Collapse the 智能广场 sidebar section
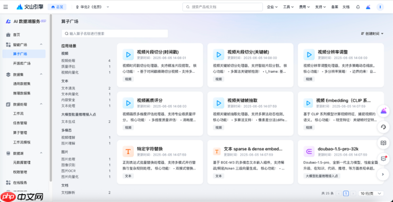This screenshot has width=393, height=202. pyautogui.click(x=41, y=45)
